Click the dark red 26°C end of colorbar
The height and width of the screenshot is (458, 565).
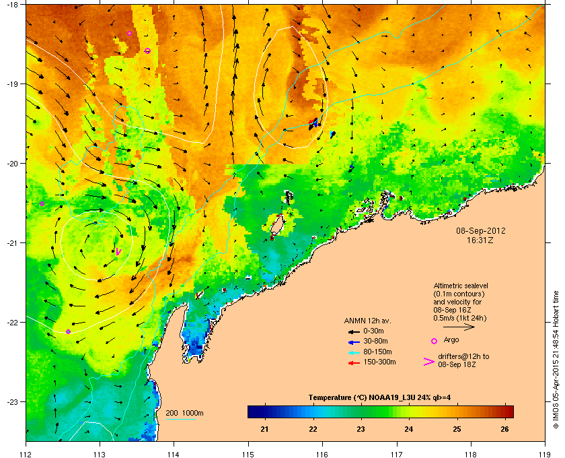click(x=509, y=412)
